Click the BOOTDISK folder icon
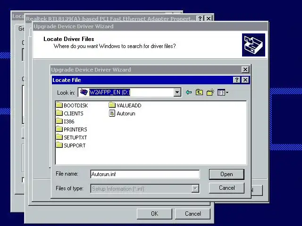The height and width of the screenshot is (226, 302). 59,105
